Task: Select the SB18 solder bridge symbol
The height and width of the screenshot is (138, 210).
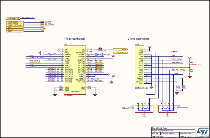Action: [x=100, y=49]
